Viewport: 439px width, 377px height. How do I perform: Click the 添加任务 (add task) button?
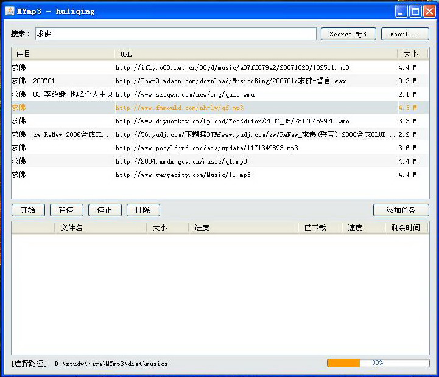point(401,210)
